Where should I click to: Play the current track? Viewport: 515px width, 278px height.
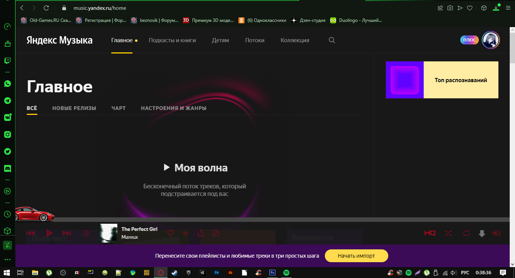[49, 233]
